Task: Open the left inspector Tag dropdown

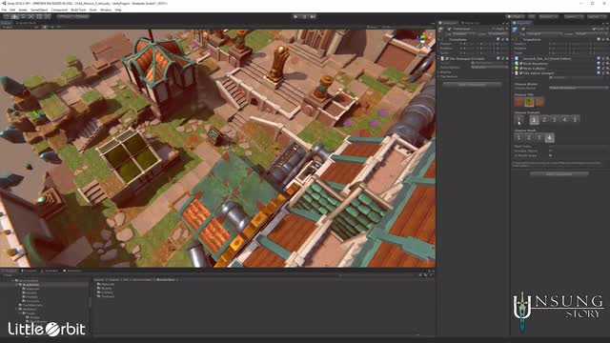Action: 464,34
